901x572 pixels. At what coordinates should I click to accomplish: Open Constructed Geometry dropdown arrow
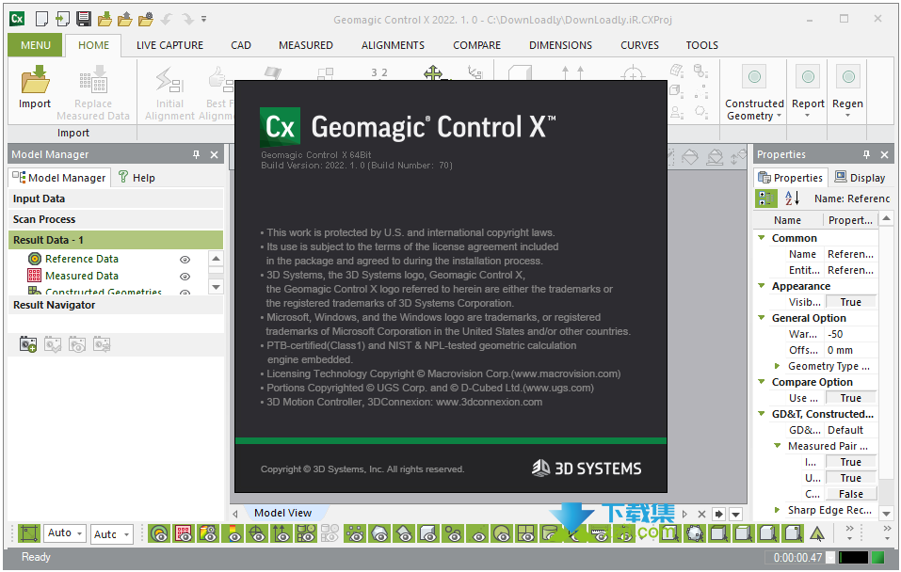[x=780, y=116]
